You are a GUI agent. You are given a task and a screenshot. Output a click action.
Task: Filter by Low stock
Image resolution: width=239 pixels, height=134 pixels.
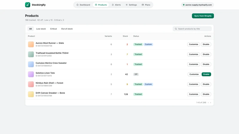tap(41, 29)
